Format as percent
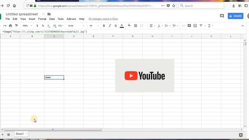Image resolution: width=249 pixels, height=140 pixels. click(43, 26)
